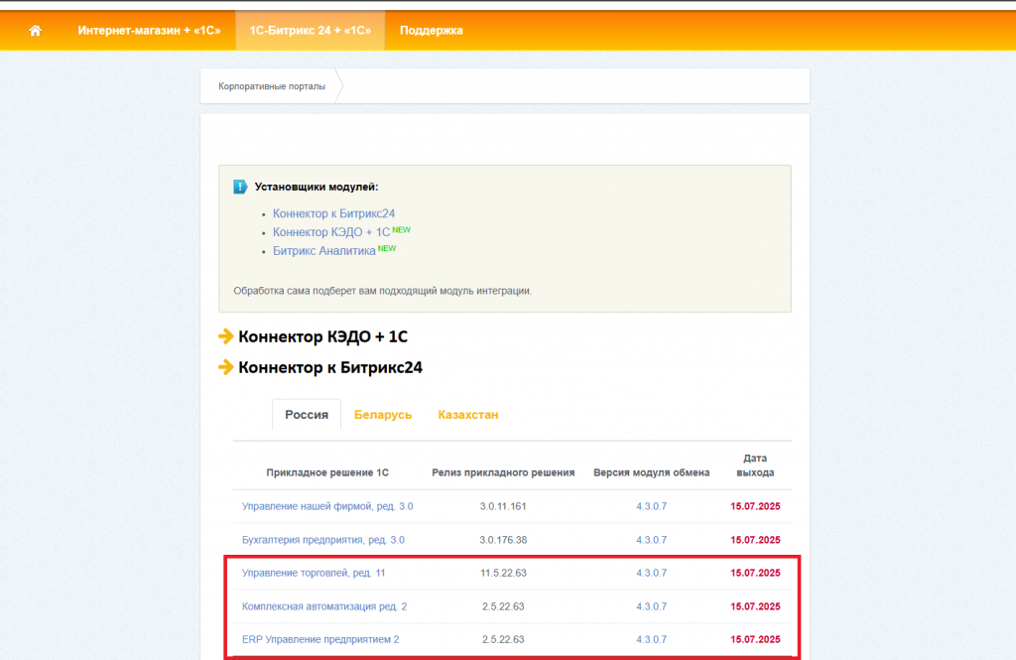The width and height of the screenshot is (1016, 660).
Task: Click release value 3.0.176.38
Action: pos(503,540)
